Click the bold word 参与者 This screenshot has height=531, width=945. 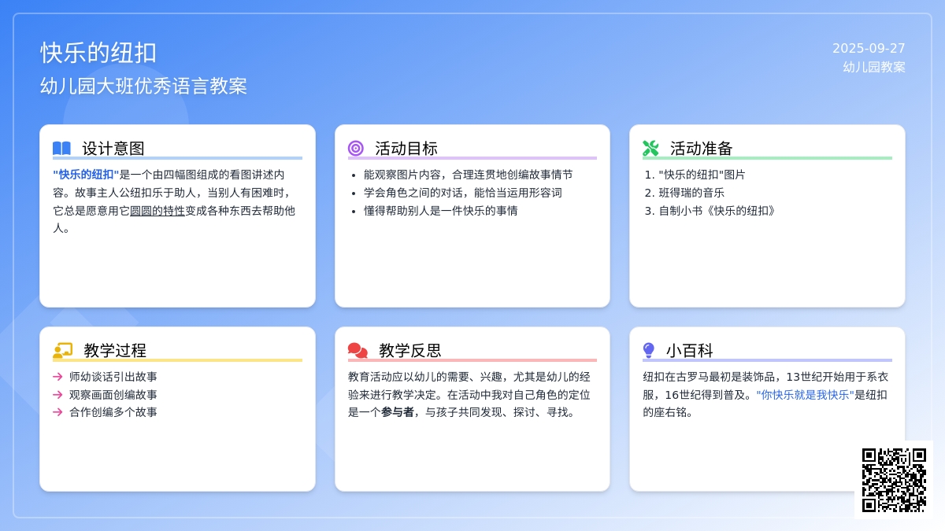[x=398, y=412]
